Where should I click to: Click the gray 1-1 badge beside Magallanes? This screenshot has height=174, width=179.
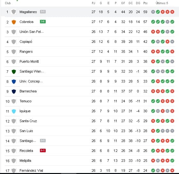pos(43,12)
